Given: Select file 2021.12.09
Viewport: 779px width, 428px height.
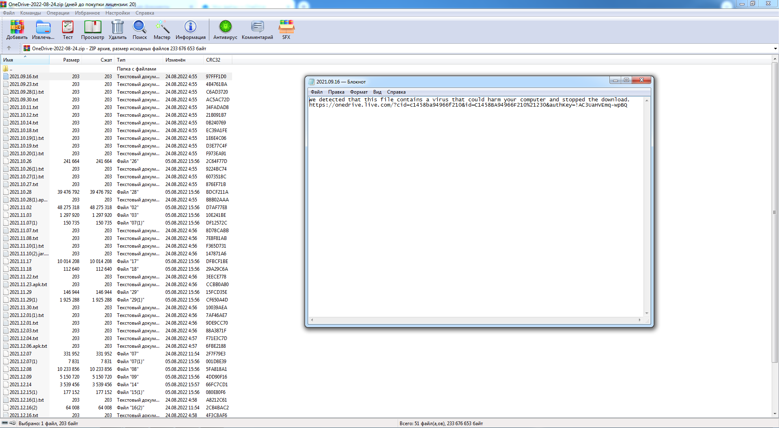Looking at the screenshot, I should (21, 377).
